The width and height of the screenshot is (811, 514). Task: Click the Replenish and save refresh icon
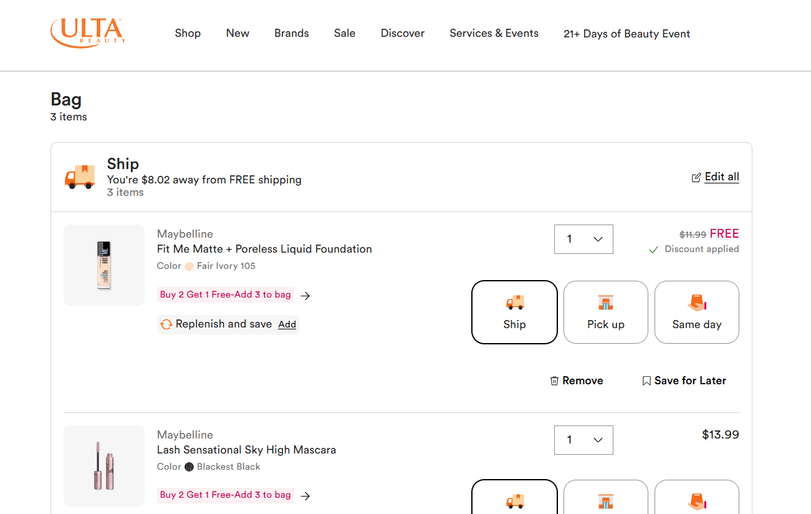tap(166, 324)
